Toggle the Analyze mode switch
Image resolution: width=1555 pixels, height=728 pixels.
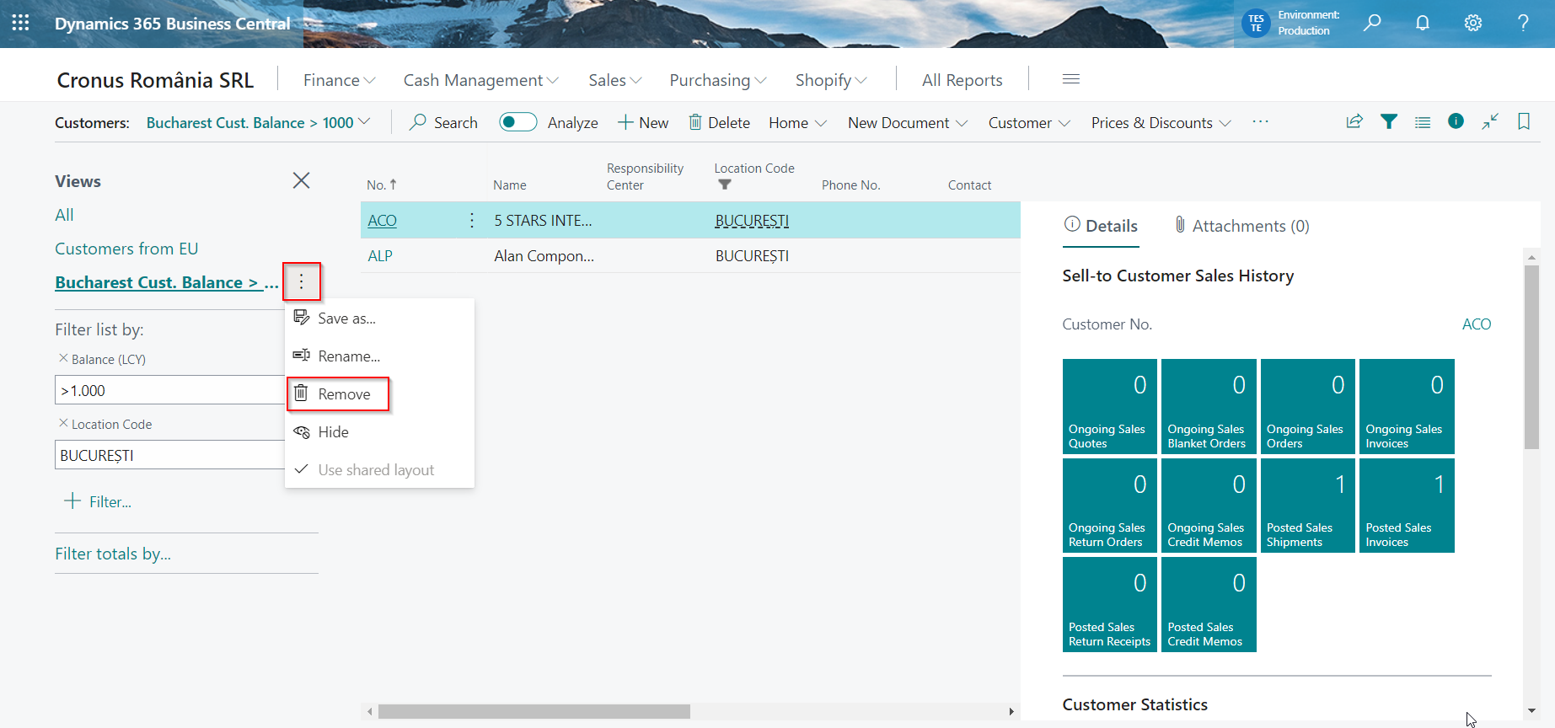517,122
